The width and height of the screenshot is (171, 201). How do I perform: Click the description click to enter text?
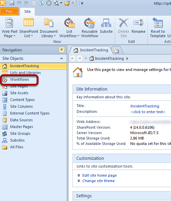pos(148,112)
